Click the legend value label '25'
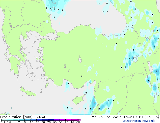 point(49,122)
